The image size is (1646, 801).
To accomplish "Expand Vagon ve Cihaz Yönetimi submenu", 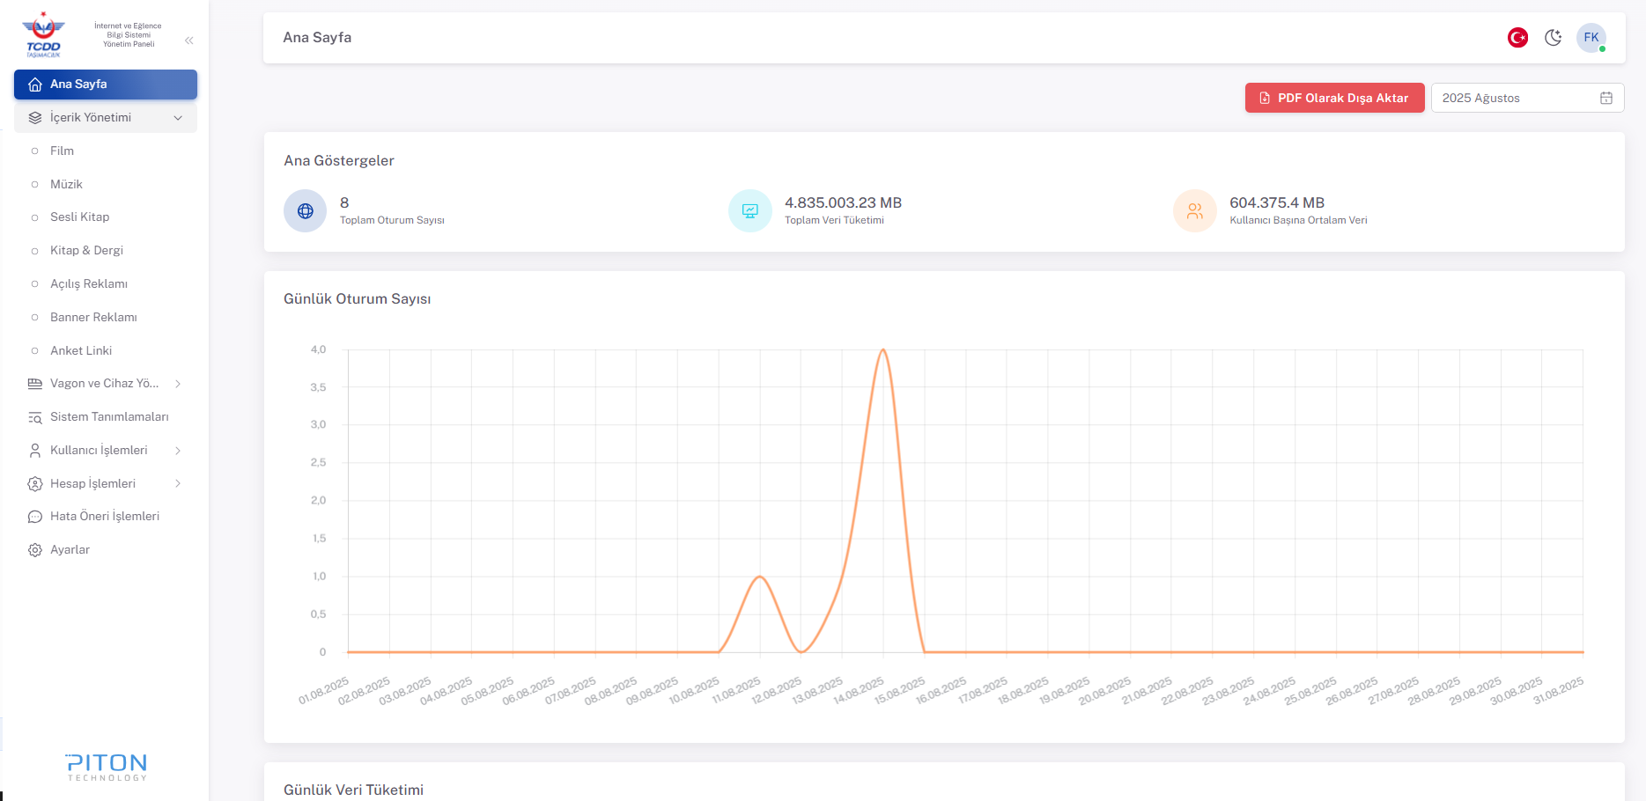I will [x=178, y=384].
